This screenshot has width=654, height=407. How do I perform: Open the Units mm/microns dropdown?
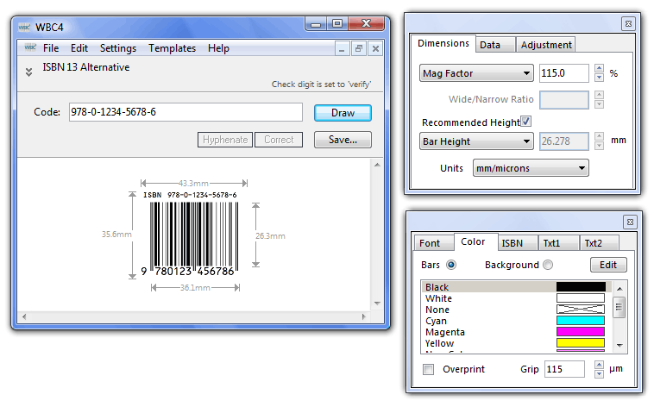point(530,168)
